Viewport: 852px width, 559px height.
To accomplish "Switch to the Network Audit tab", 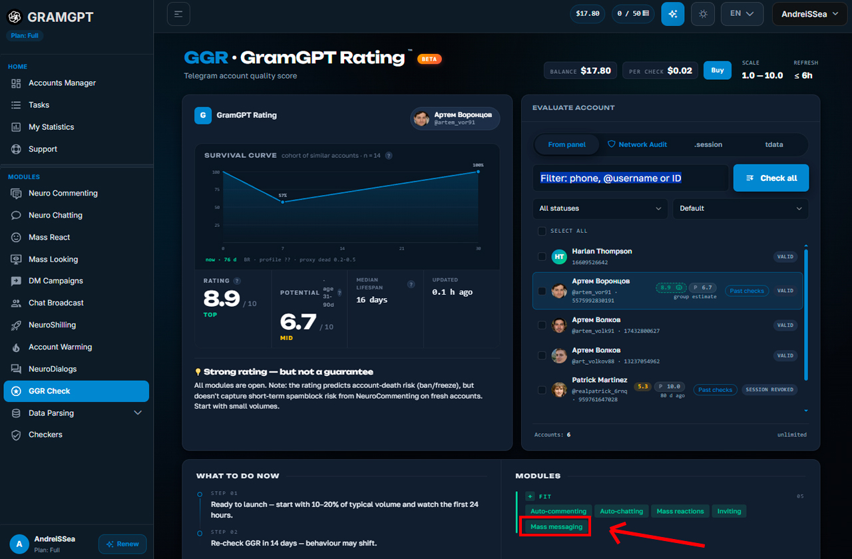I will (x=637, y=144).
